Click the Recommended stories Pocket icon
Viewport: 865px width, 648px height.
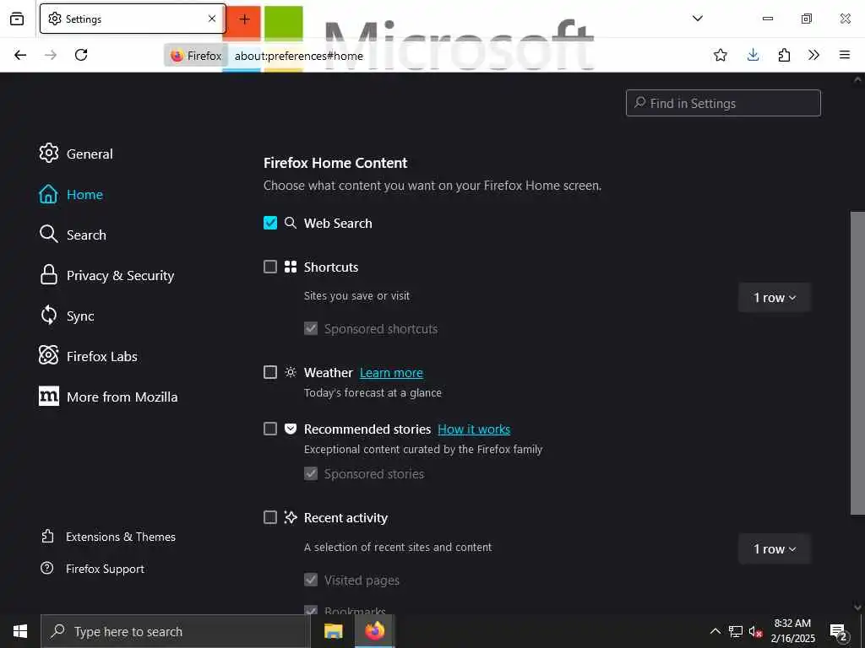click(291, 429)
